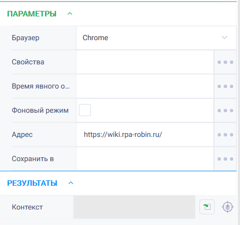The width and height of the screenshot is (240, 225).
Task: Click the ПАРАМЕТРЫ section header
Action: [x=32, y=14]
